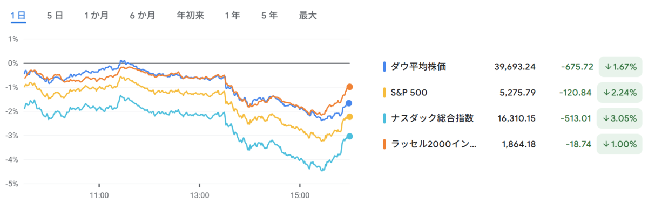Viewport: 648px width, 204px height.
Task: Show the 最大 time range
Action: coord(308,16)
